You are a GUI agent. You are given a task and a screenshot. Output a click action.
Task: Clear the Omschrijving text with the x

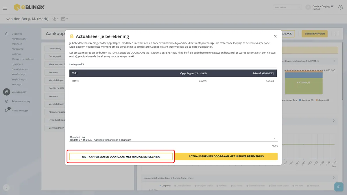click(x=274, y=139)
